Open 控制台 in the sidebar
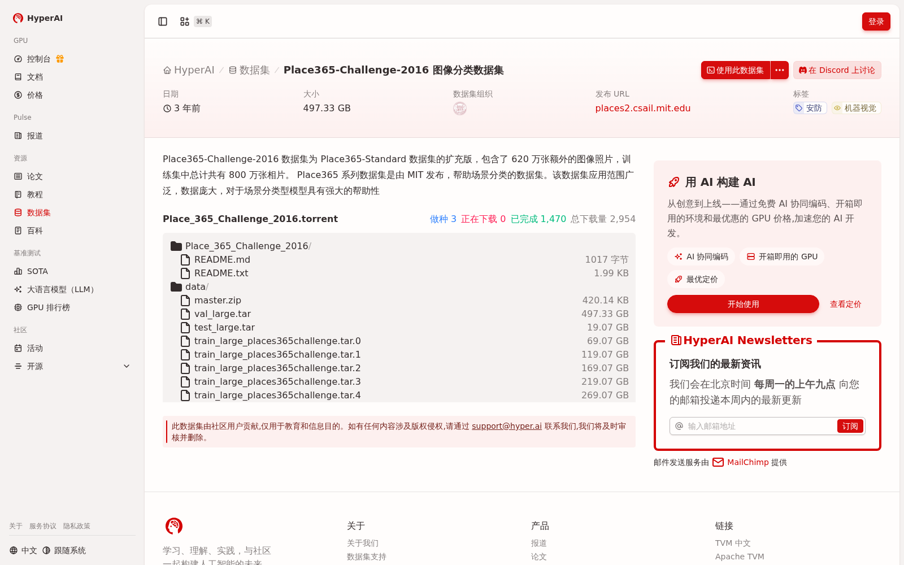904x565 pixels. coord(38,59)
